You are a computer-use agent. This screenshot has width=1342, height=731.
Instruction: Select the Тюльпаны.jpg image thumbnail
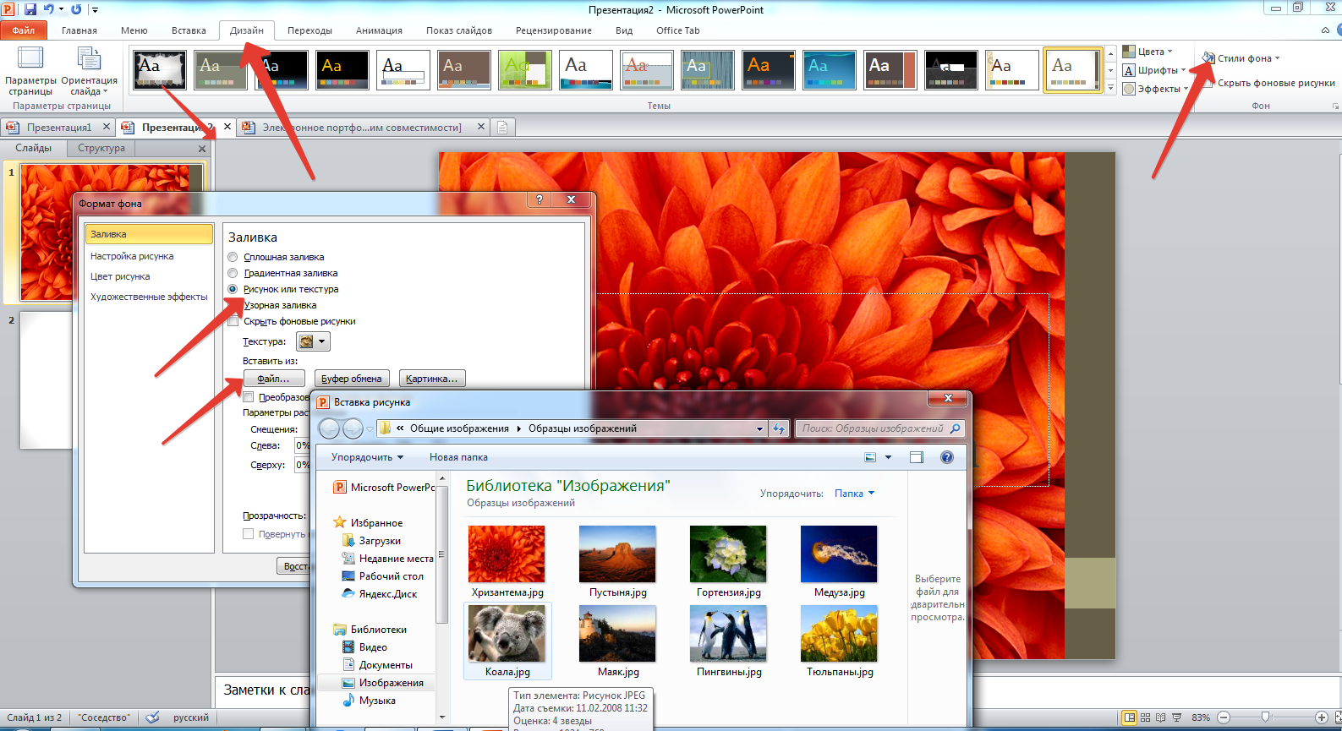coord(840,641)
